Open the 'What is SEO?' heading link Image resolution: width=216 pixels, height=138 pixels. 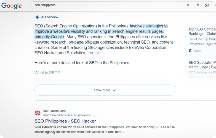(x=47, y=73)
